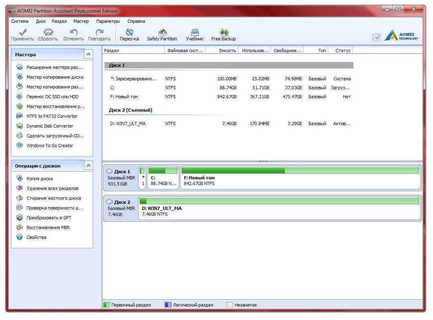Choose Преобразовать в GPT operation
The width and height of the screenshot is (433, 320).
(x=44, y=218)
